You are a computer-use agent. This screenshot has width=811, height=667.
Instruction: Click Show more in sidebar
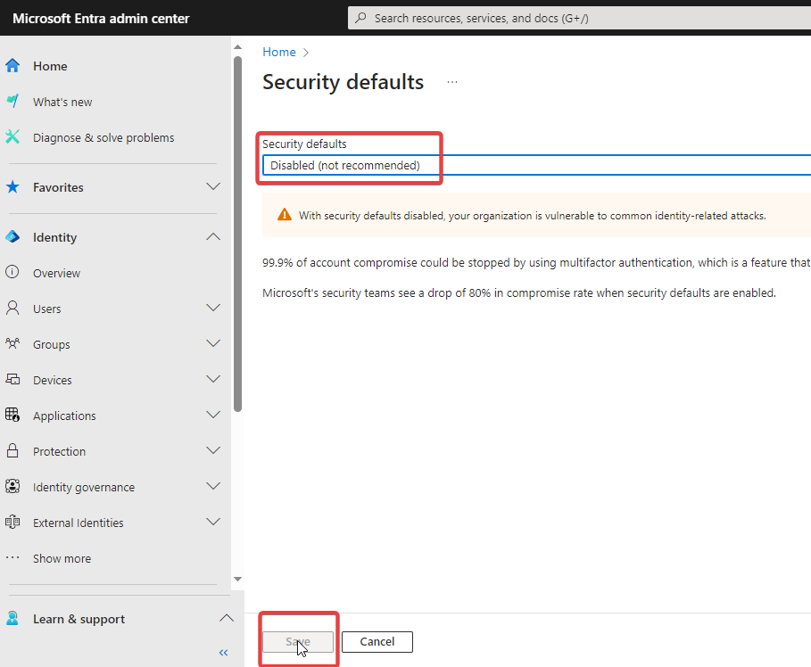point(62,558)
